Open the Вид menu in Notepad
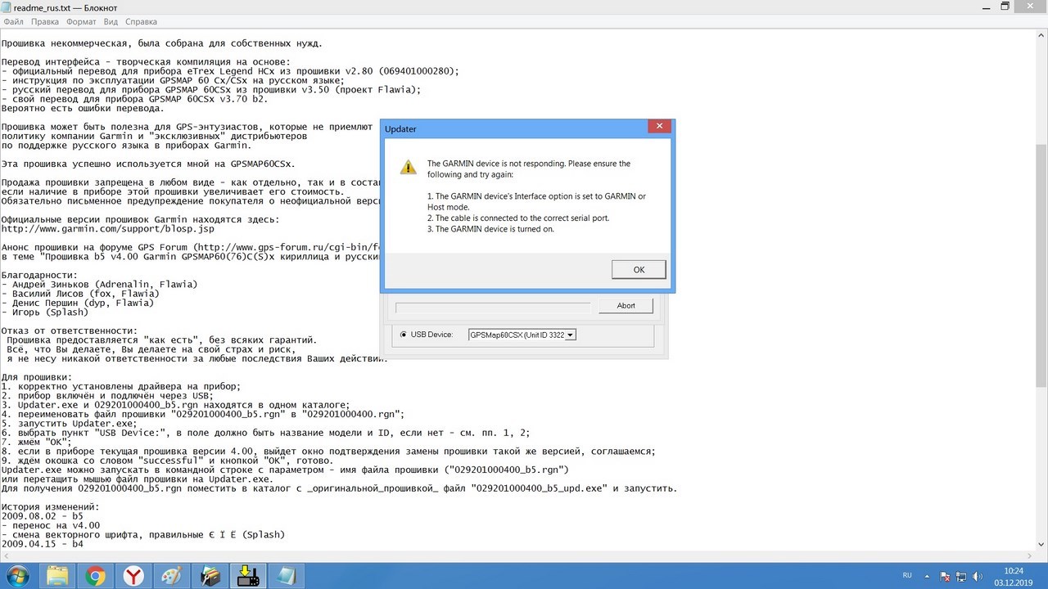Viewport: 1048px width, 589px height. (111, 22)
